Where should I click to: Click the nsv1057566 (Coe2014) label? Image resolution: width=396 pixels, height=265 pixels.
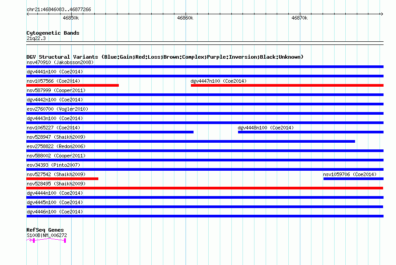tap(53, 81)
